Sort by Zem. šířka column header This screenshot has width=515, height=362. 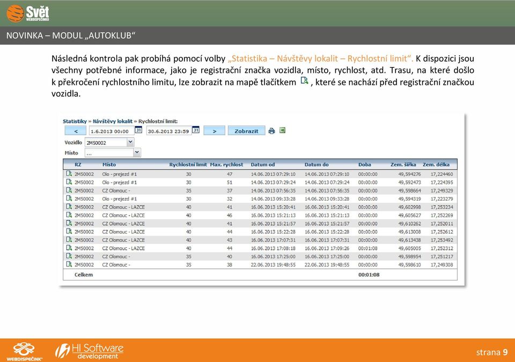tap(403, 165)
